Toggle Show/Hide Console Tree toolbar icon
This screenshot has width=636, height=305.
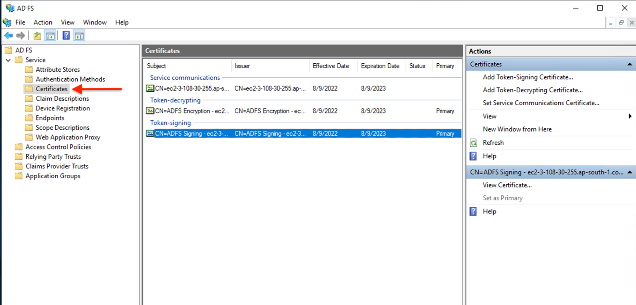(50, 36)
